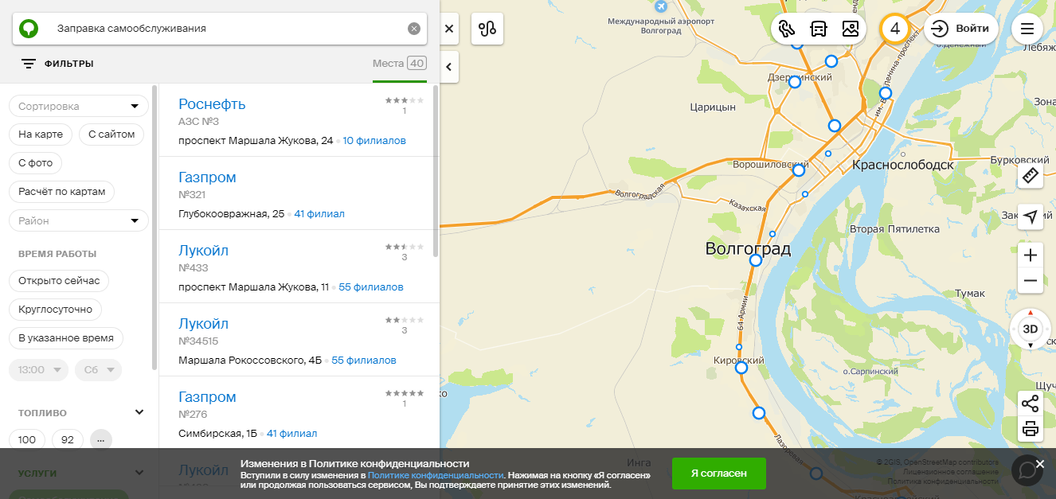Viewport: 1056px width, 499px height.
Task: Click the Краснослободск city label
Action: [x=902, y=165]
